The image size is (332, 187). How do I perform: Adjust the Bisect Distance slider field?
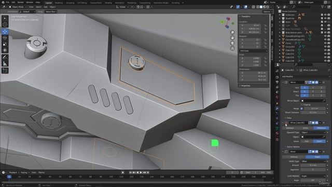[313, 113]
